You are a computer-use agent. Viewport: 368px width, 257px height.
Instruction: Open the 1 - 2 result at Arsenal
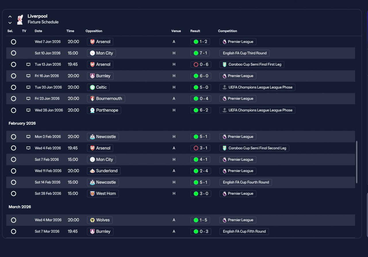point(200,42)
